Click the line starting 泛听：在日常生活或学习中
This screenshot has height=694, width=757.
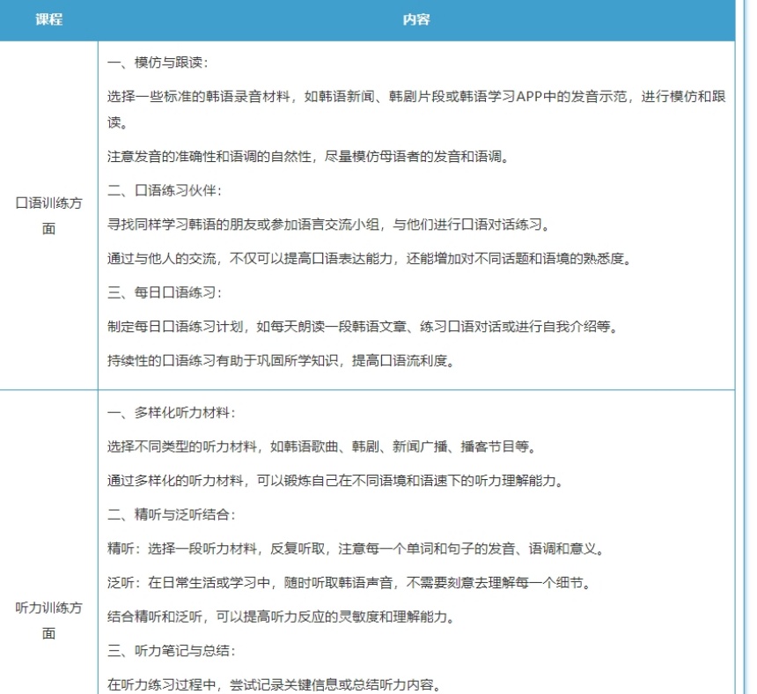(x=349, y=583)
